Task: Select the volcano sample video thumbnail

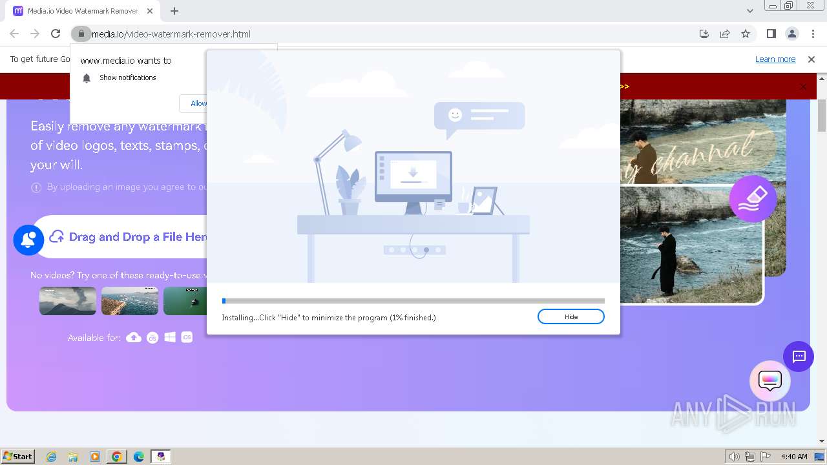Action: (68, 301)
